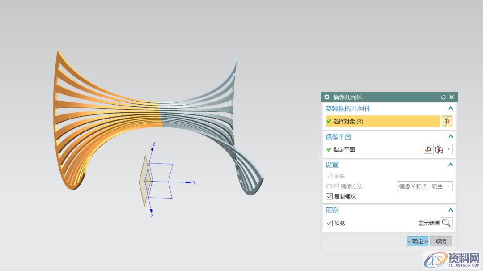Image resolution: width=483 pixels, height=271 pixels.
Task: Collapse the 设置 section
Action: [450, 165]
